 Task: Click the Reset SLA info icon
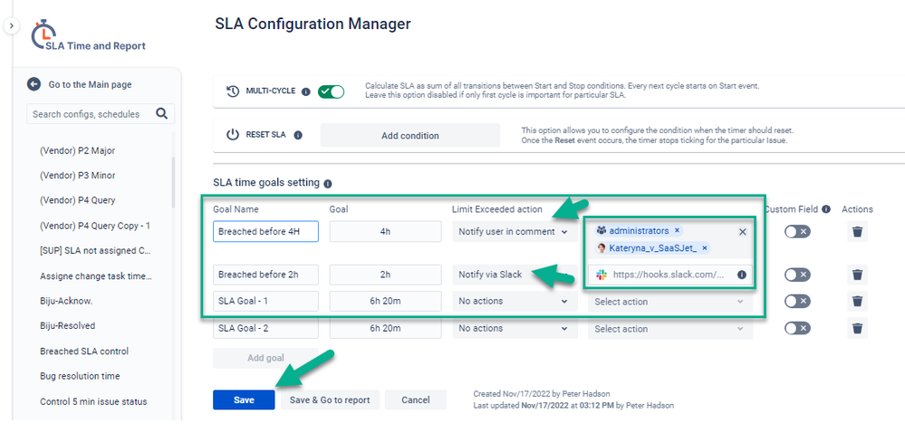click(298, 136)
